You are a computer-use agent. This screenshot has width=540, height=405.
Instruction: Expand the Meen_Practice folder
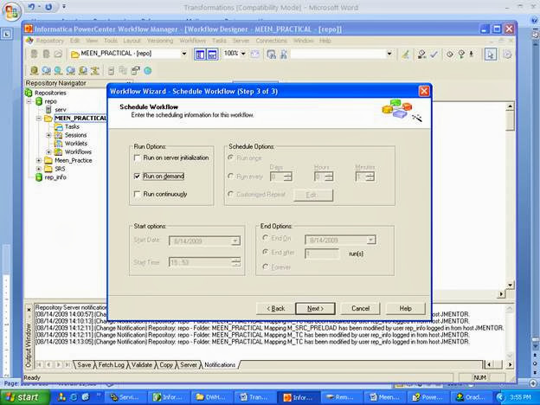(39, 160)
